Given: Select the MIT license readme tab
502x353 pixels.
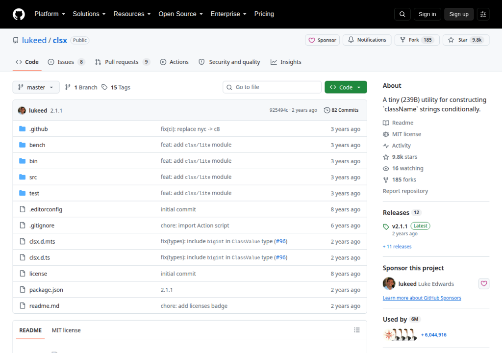Looking at the screenshot, I should [x=66, y=330].
